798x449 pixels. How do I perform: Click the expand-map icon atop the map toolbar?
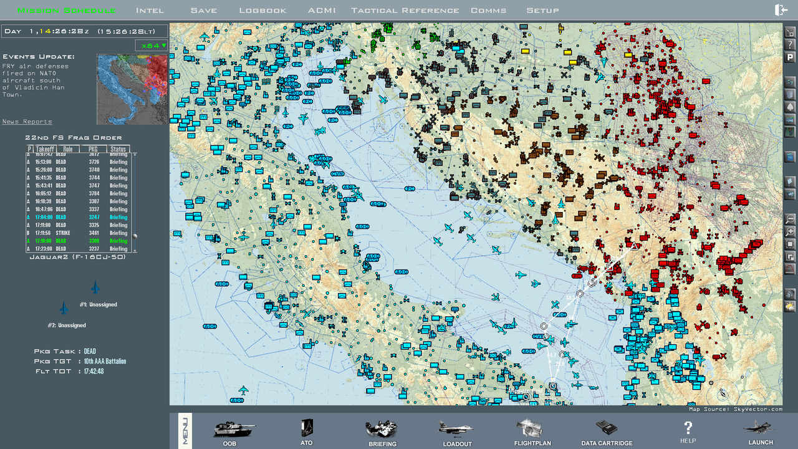[x=790, y=32]
